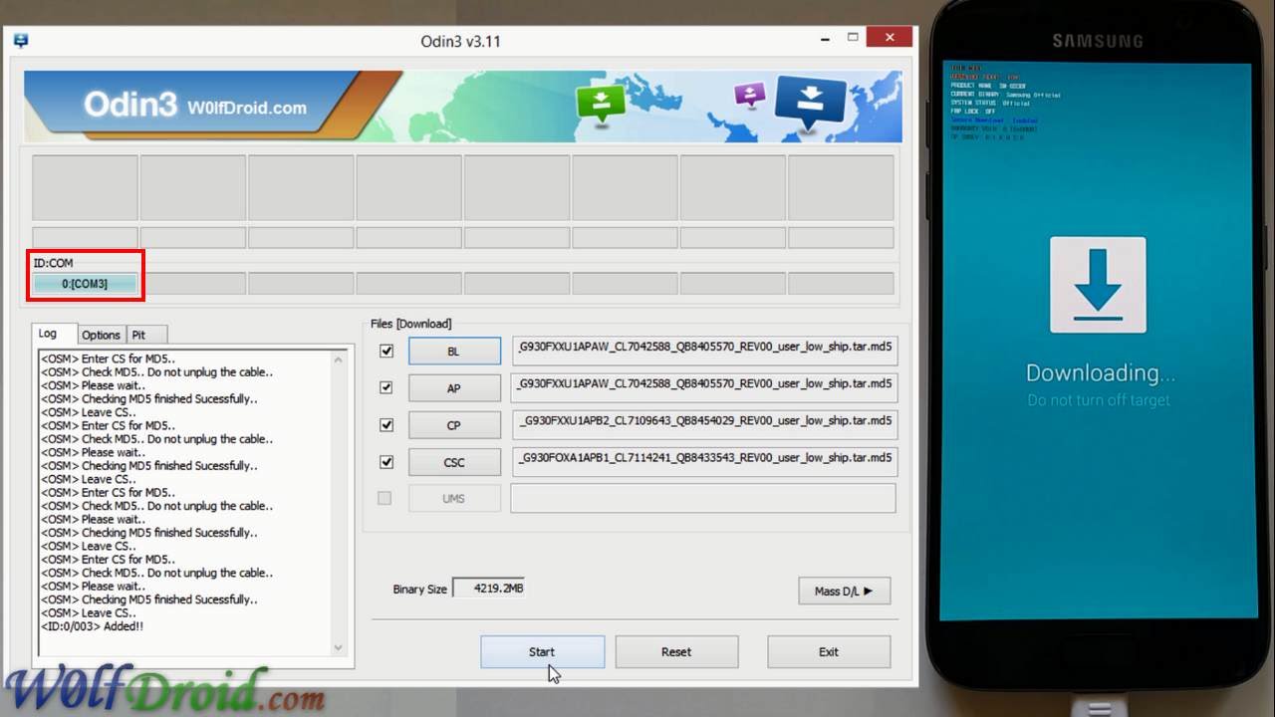Open the Mass D/L option
This screenshot has width=1275, height=717.
(x=844, y=591)
